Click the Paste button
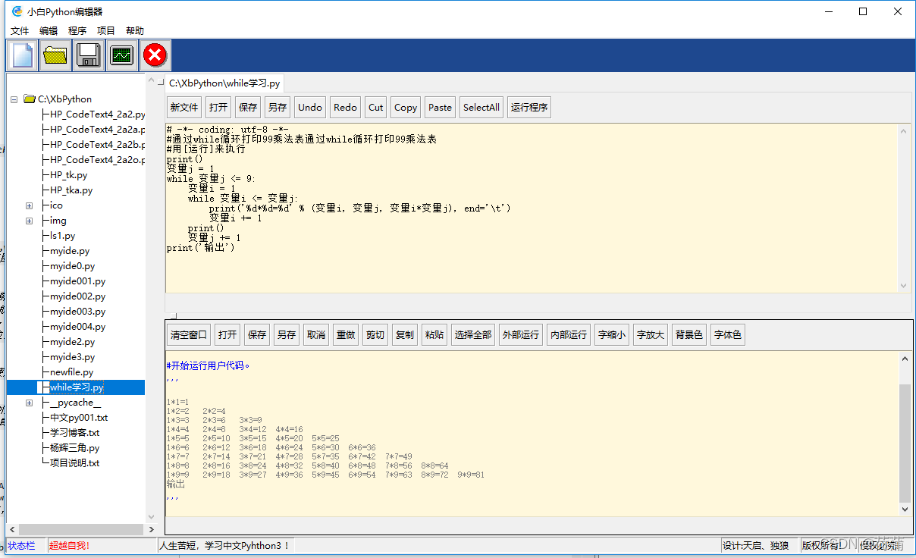 440,108
